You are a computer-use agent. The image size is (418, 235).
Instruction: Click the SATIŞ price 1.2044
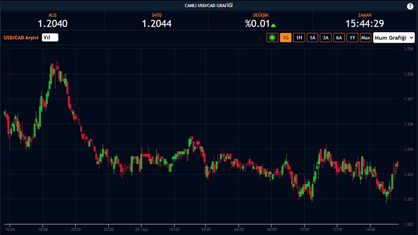pos(156,24)
